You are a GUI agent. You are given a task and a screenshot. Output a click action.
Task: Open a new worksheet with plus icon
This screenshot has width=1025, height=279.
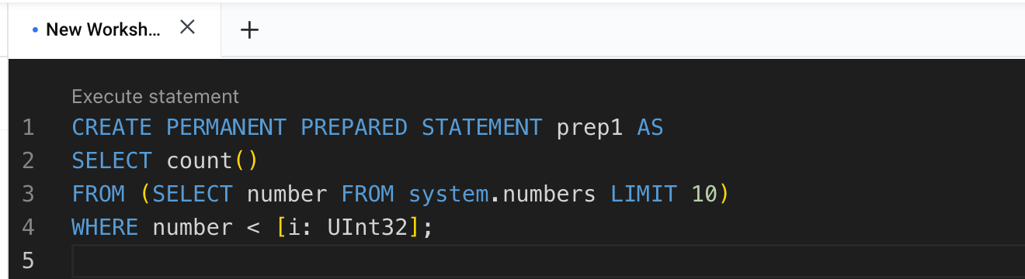(x=249, y=30)
